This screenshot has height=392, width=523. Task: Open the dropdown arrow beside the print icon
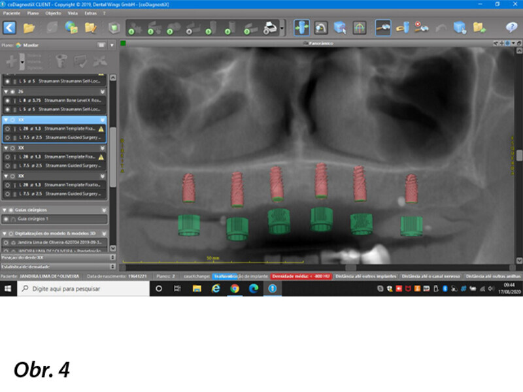click(x=282, y=28)
